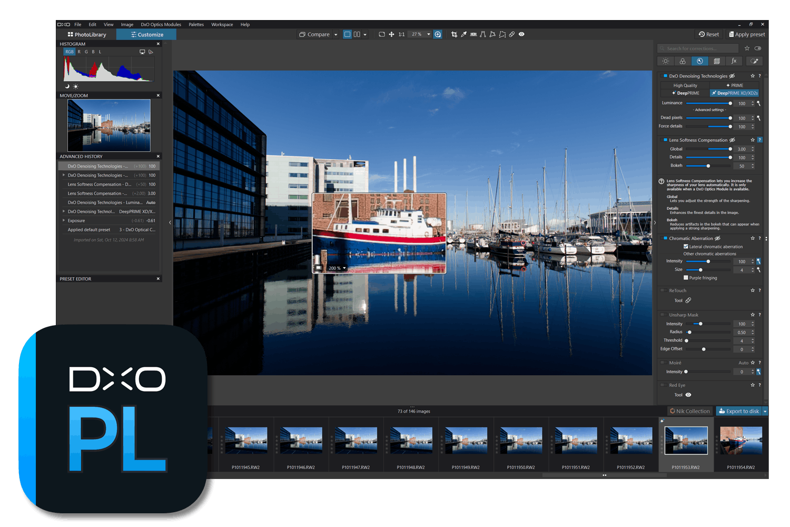This screenshot has width=790, height=527.
Task: Open the Workspace menu
Action: click(222, 25)
